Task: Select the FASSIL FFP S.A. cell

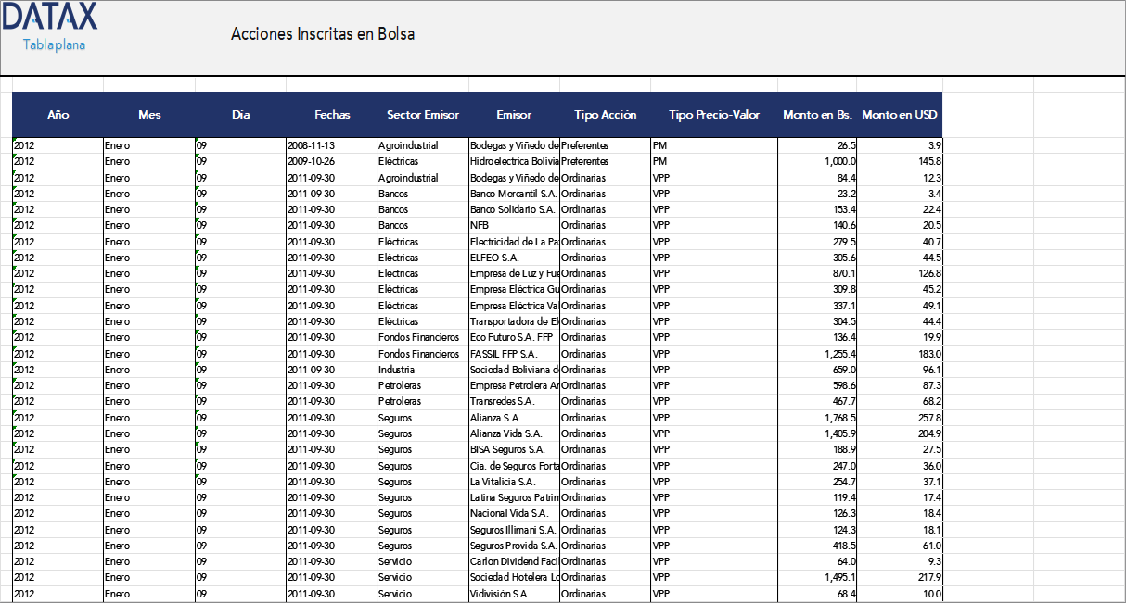Action: pos(514,354)
